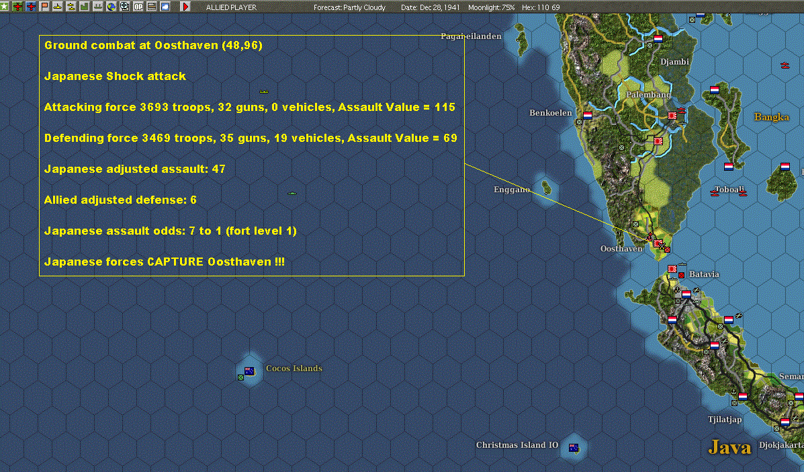The image size is (804, 472).
Task: Click the Attacking force report line
Action: [x=250, y=107]
